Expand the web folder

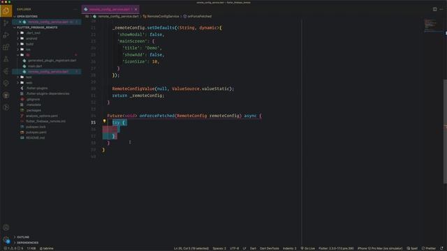[29, 83]
